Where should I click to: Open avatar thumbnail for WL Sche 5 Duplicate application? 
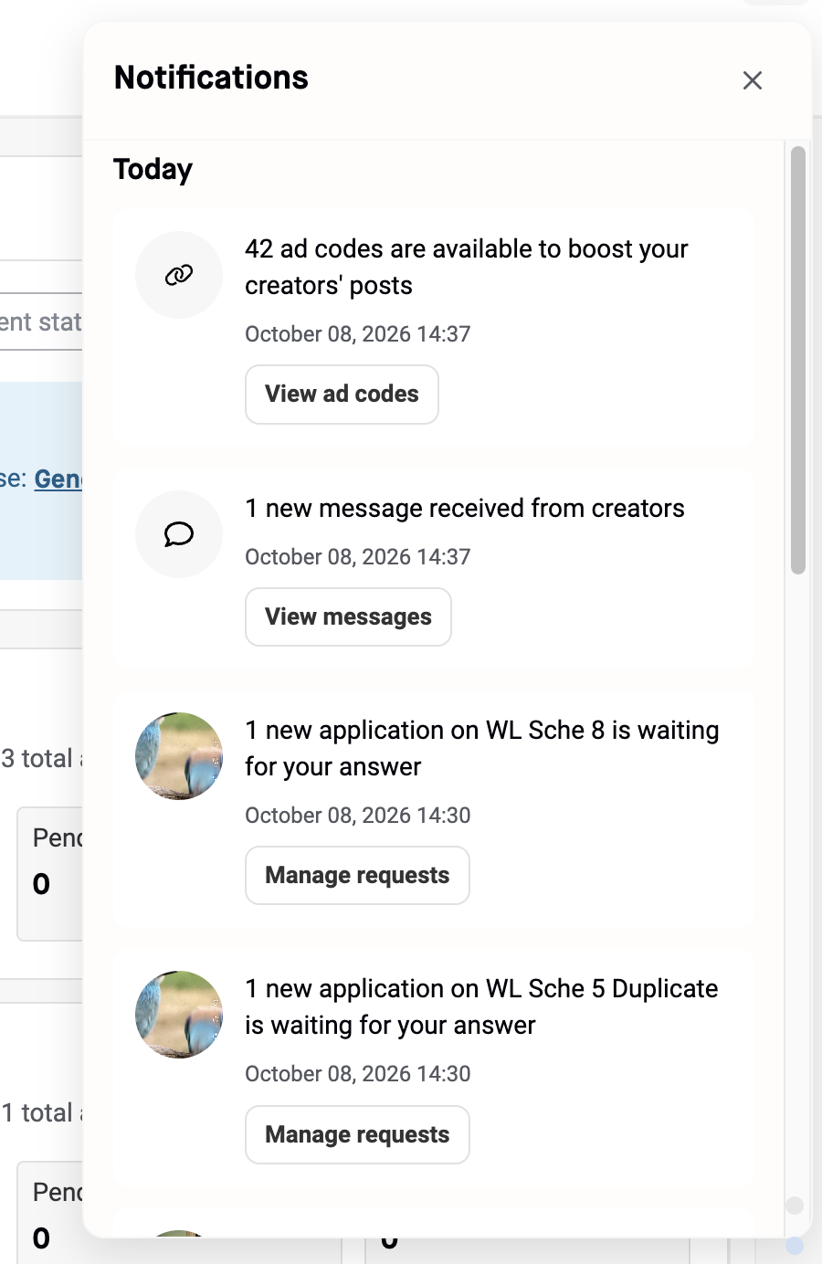pyautogui.click(x=179, y=1015)
